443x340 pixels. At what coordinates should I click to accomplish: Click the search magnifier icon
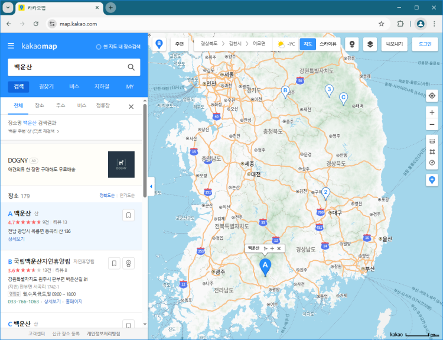(x=131, y=67)
